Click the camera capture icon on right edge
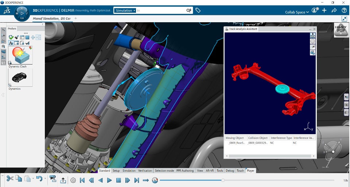The height and width of the screenshot is (187, 350). pos(346,105)
